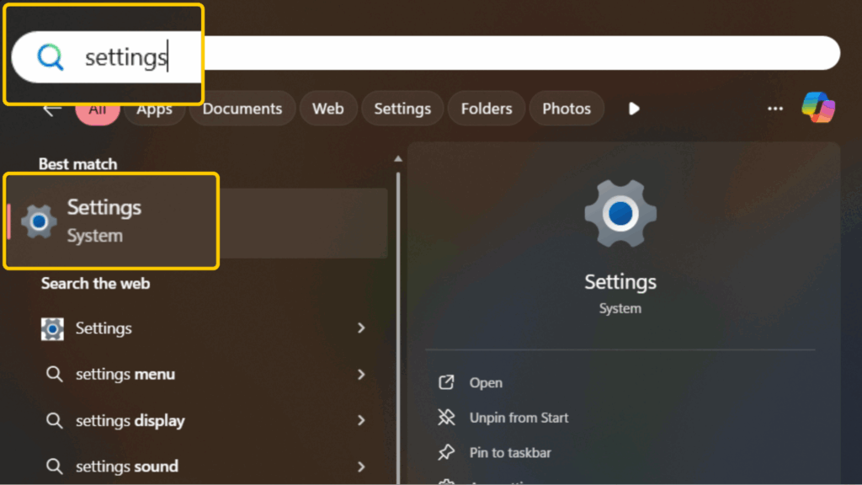Open the three-dots more options menu
The image size is (862, 485).
pos(775,109)
